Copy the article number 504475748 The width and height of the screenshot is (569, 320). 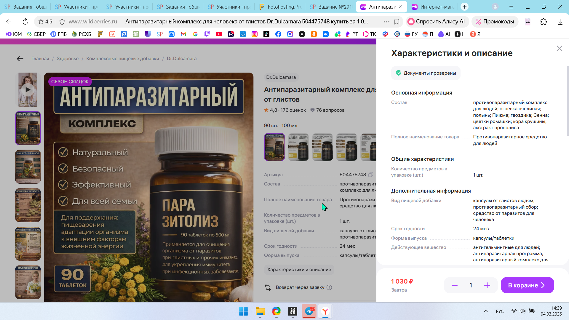371,175
